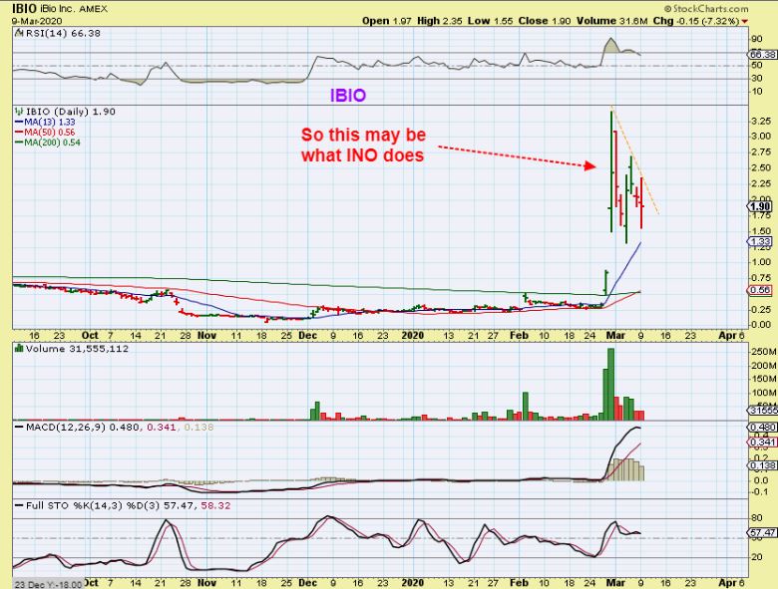Click the Feb label under price chart
The image size is (778, 589).
519,336
